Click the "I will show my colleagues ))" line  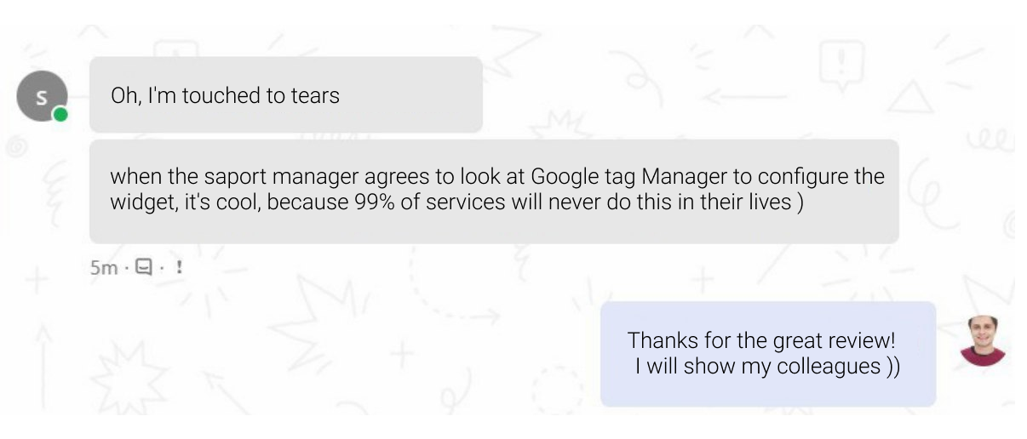pyautogui.click(x=768, y=368)
